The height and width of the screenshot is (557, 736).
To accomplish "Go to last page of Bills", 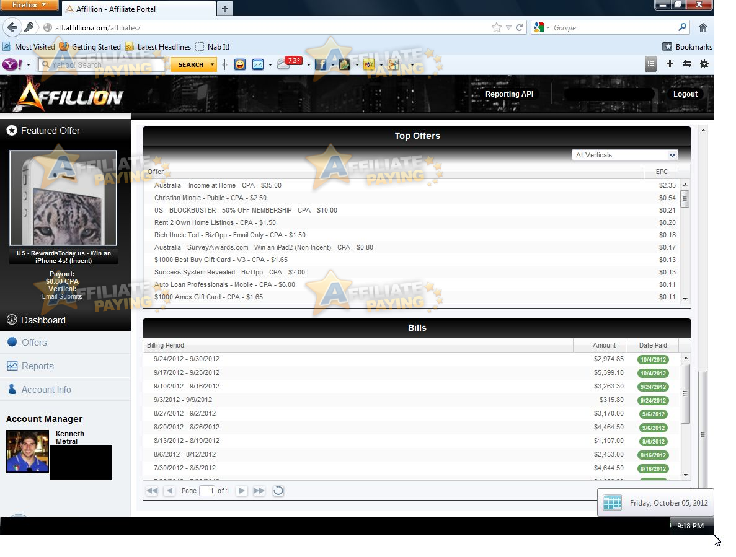I will [259, 491].
